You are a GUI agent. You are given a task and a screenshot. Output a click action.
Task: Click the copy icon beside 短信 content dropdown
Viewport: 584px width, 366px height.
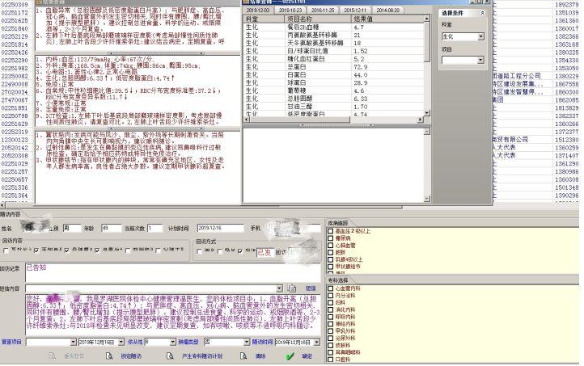click(x=291, y=288)
